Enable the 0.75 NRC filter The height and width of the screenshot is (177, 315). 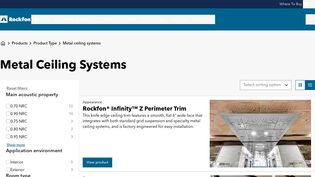(8, 121)
